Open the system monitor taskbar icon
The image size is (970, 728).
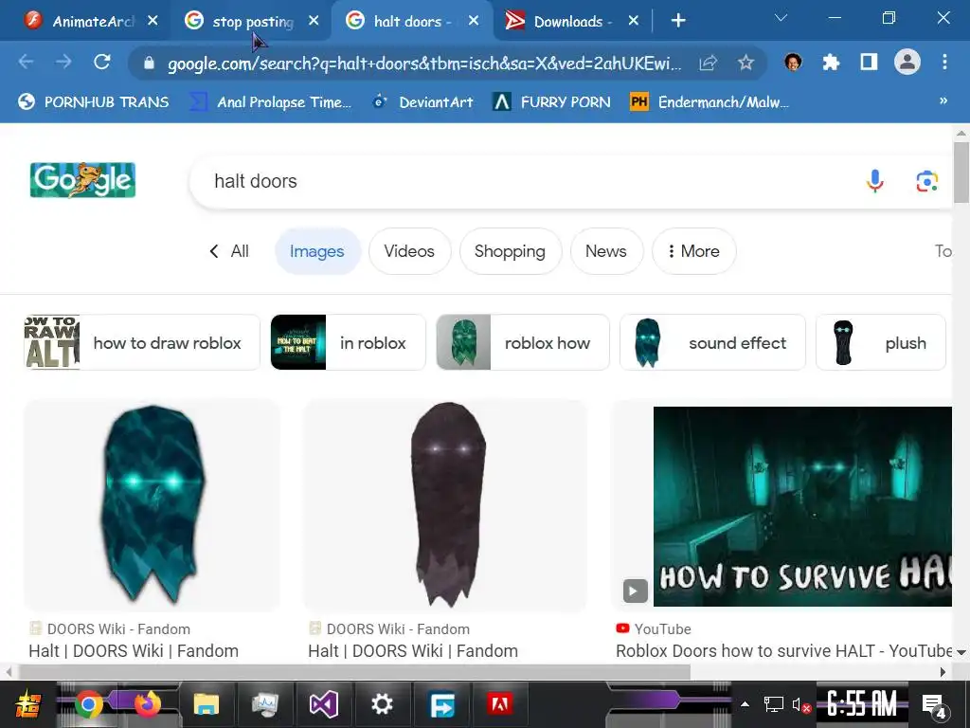tap(265, 704)
